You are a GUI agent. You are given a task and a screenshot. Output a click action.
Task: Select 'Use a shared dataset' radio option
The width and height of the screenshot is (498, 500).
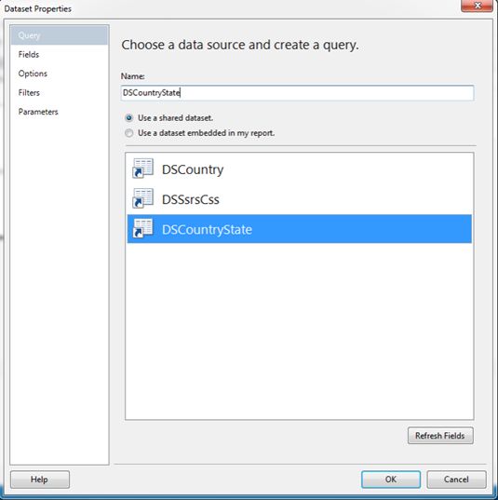128,118
